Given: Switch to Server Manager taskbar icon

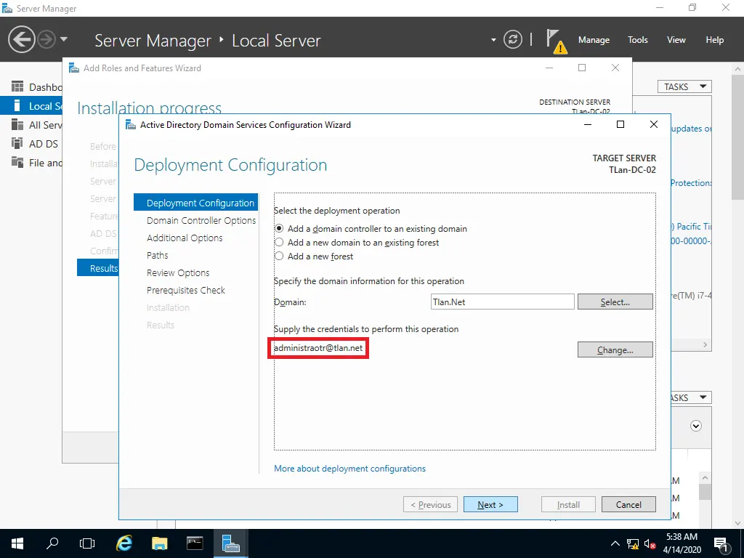Looking at the screenshot, I should pos(230,543).
